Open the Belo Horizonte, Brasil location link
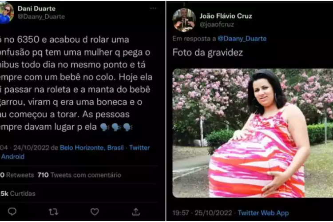The image size is (333, 222). (92, 148)
